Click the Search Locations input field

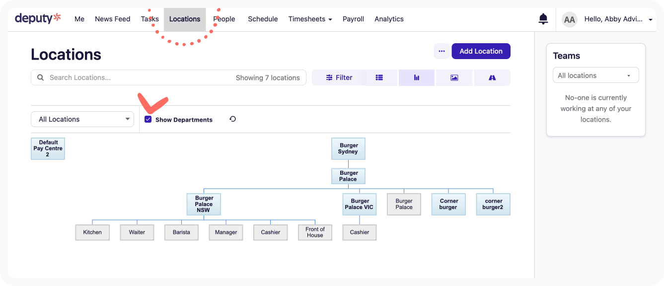[x=139, y=77]
